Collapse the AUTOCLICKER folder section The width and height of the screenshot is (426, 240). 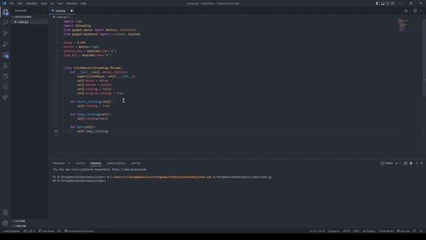23,17
